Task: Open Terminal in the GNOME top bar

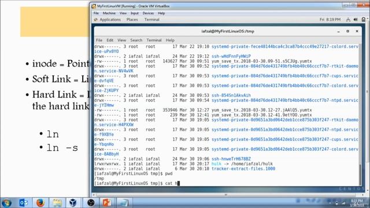Action: pyautogui.click(x=152, y=20)
